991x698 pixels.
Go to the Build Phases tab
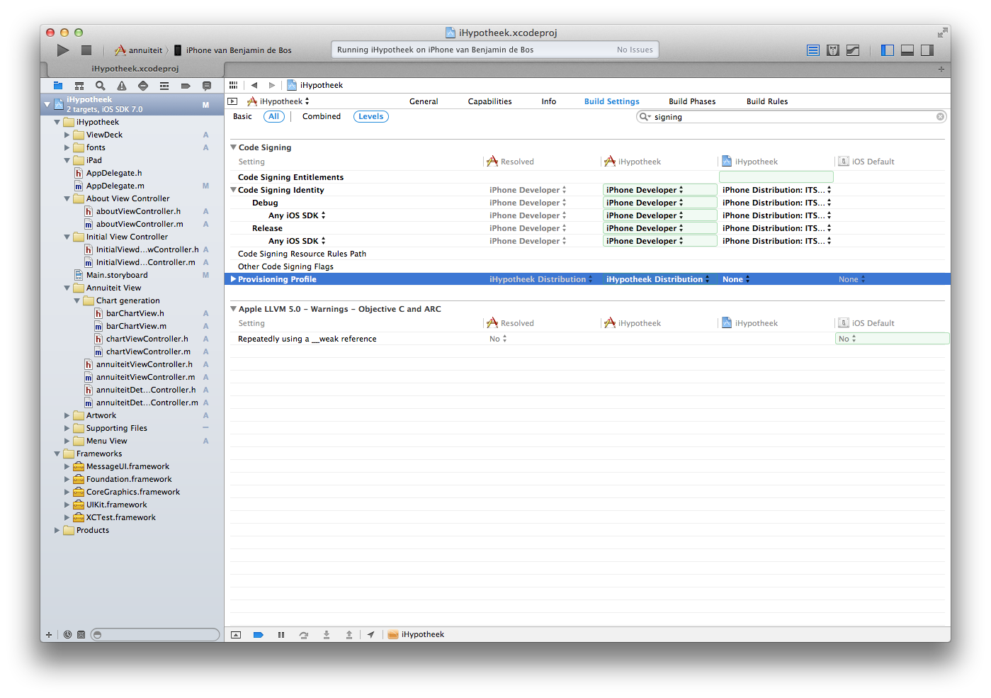692,101
